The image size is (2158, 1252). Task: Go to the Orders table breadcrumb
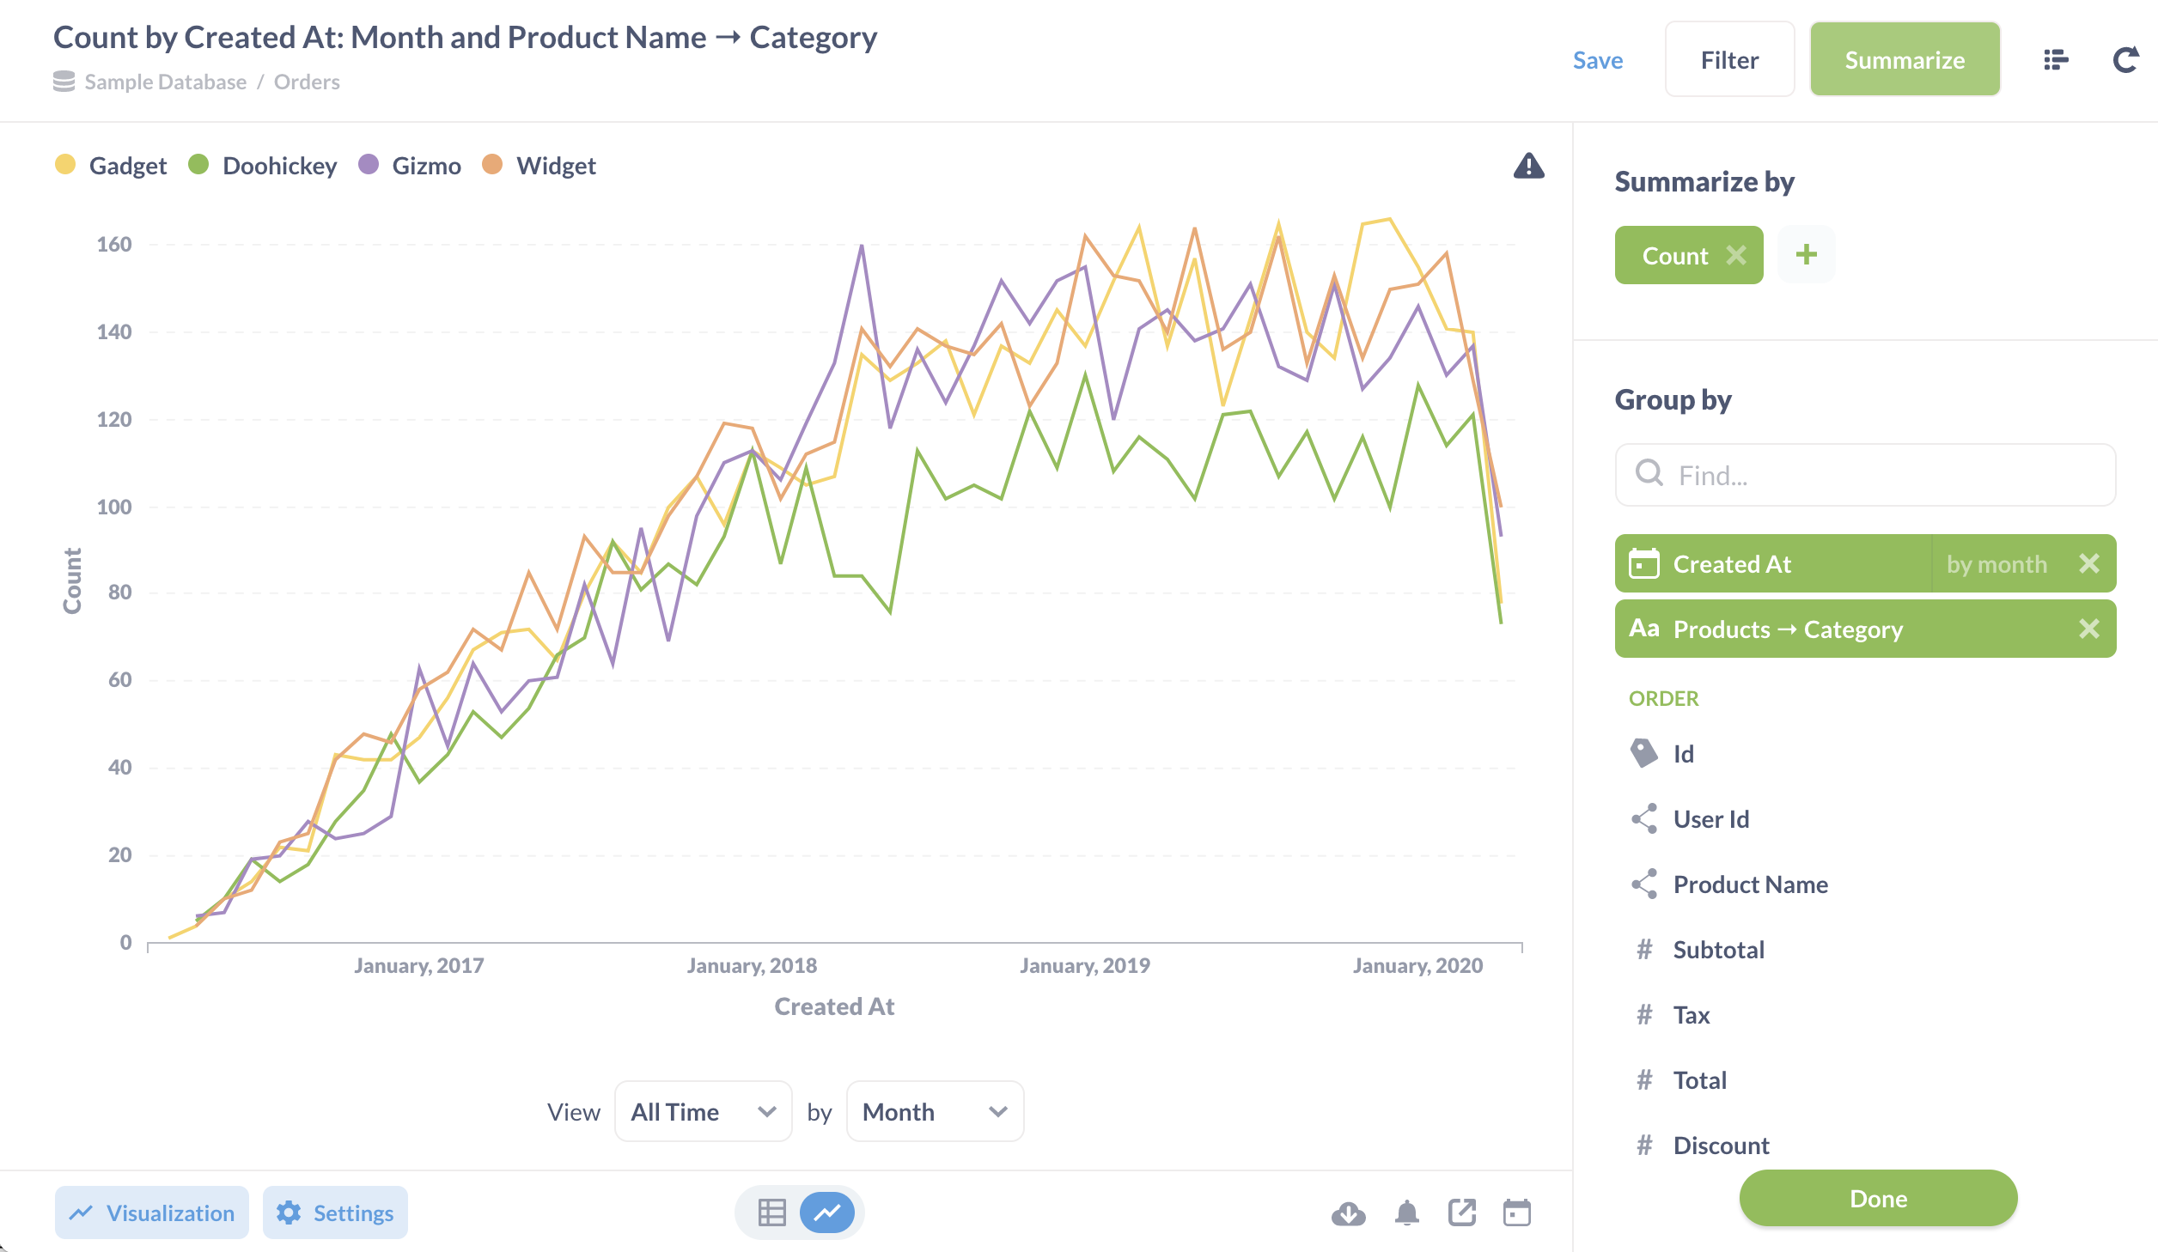(307, 82)
